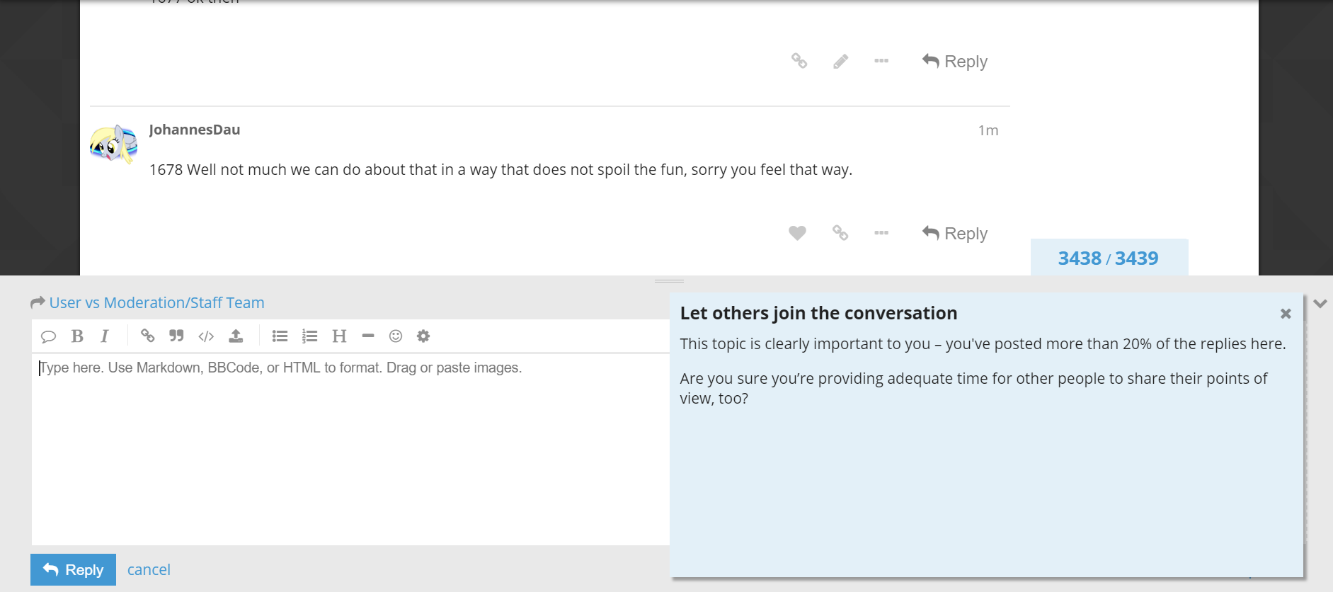Insert blockquote from editor toolbar
Image resolution: width=1333 pixels, height=592 pixels.
176,336
